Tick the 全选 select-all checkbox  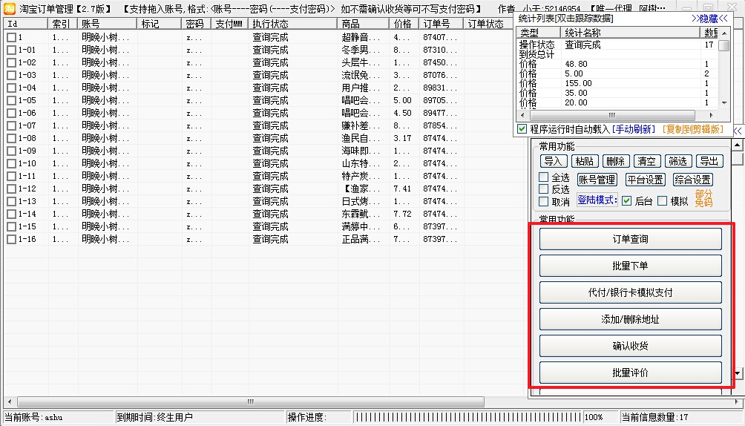(544, 177)
